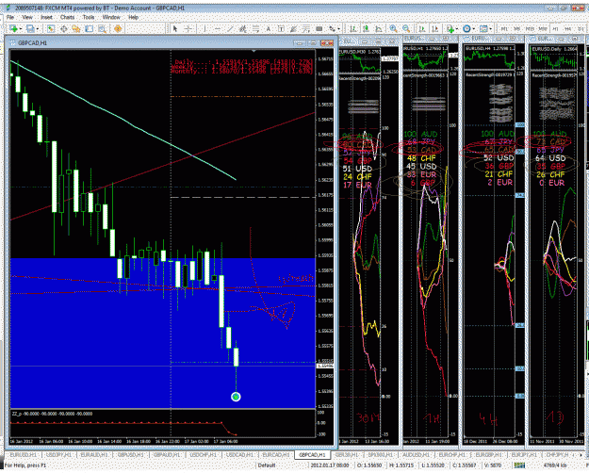589x473 pixels.
Task: Switch to the USDJPY,H1 chart tab
Action: [x=58, y=455]
